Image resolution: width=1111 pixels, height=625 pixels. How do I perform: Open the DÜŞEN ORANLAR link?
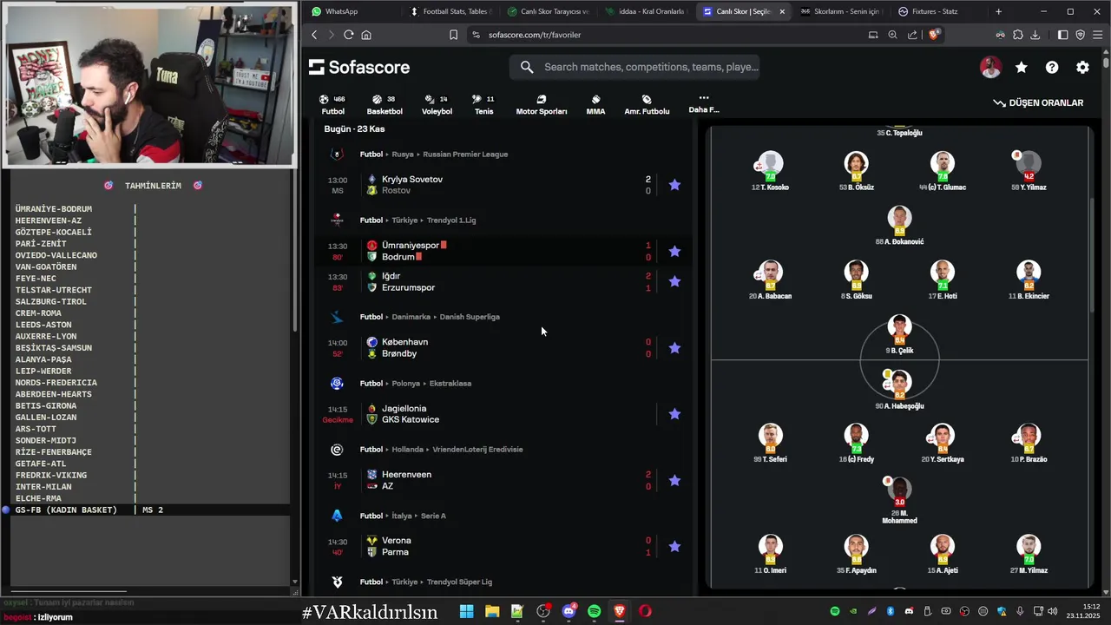click(1038, 102)
